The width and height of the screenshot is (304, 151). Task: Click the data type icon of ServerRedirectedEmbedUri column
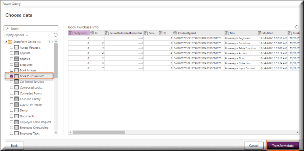pyautogui.click(x=107, y=33)
